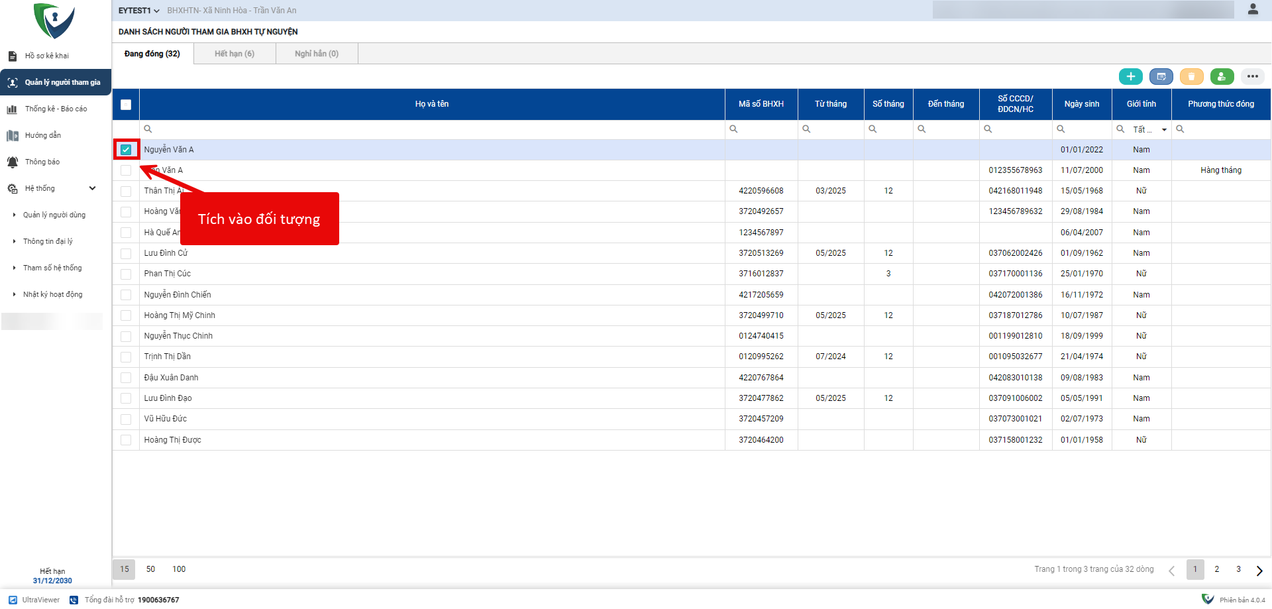Click the user account icon at top right

coord(1252,9)
